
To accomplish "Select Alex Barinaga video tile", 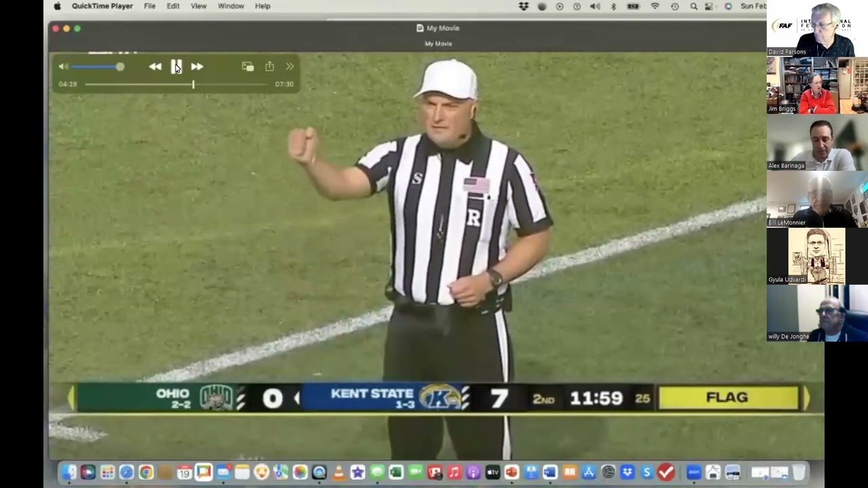I will 817,142.
